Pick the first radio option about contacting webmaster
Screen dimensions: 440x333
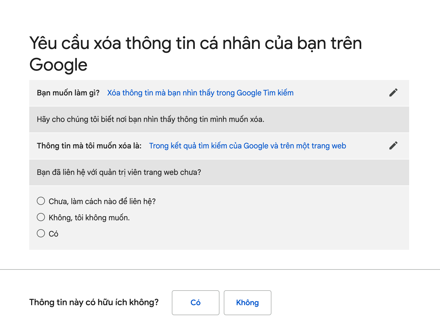41,201
